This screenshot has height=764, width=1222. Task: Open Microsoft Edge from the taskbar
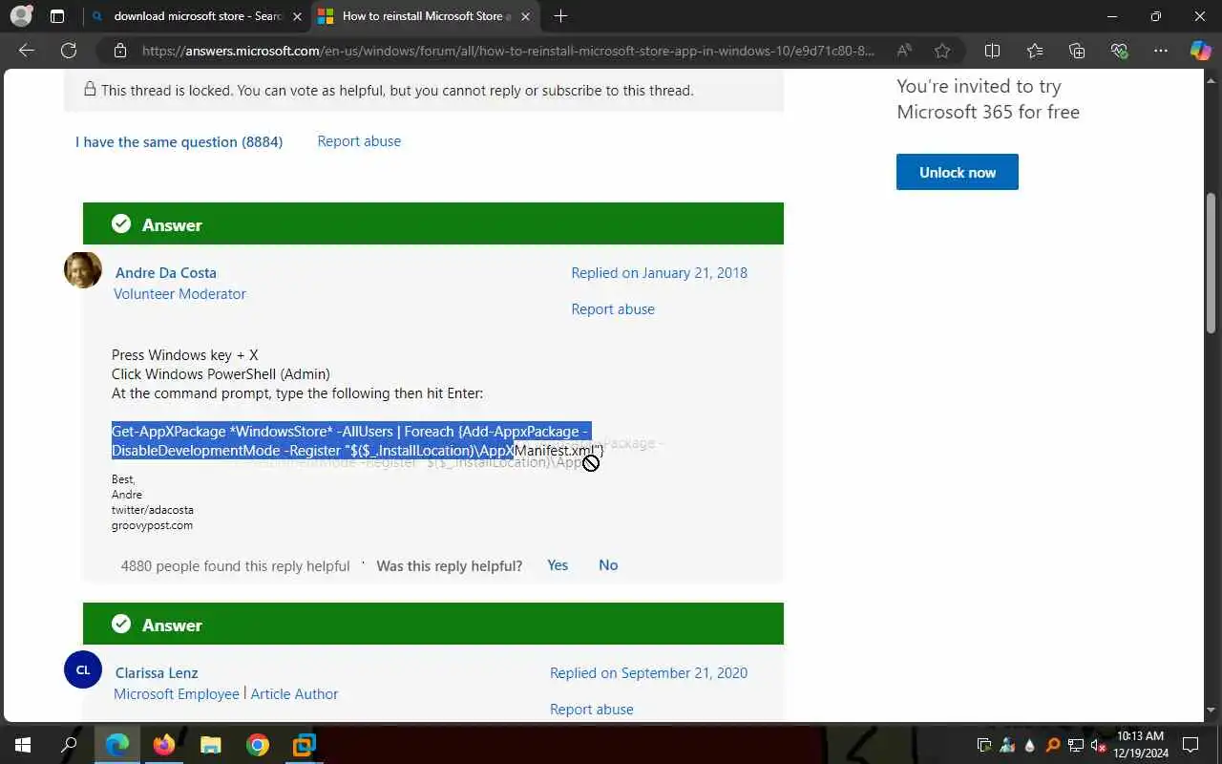(x=117, y=745)
